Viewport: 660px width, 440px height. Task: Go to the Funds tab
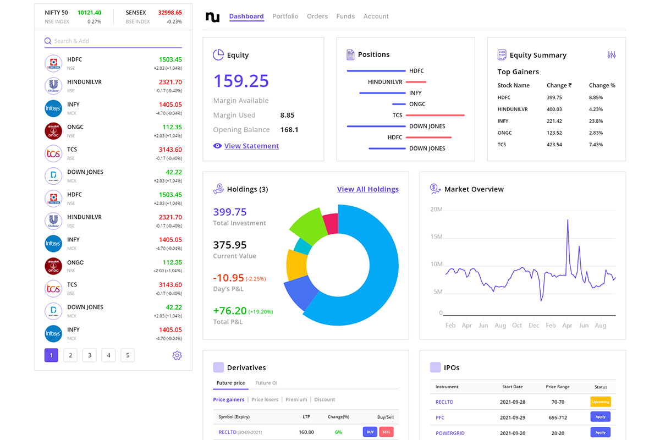coord(345,16)
